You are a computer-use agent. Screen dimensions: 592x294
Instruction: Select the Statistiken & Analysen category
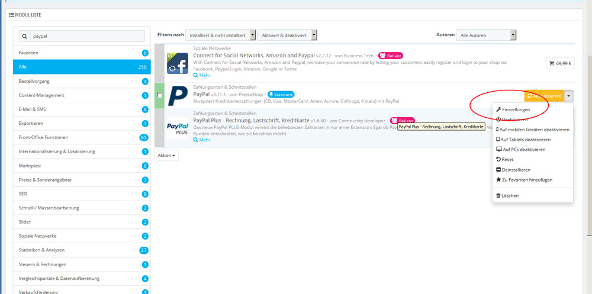coord(82,250)
